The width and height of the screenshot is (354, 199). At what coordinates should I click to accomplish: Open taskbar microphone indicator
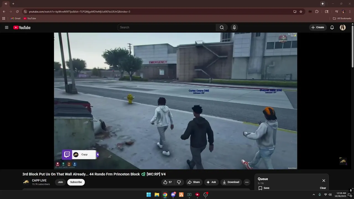[x=320, y=195]
